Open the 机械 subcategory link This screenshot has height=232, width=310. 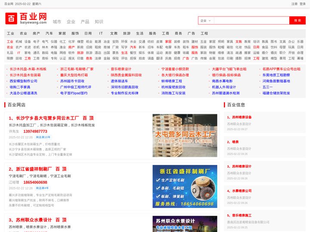click(19, 42)
